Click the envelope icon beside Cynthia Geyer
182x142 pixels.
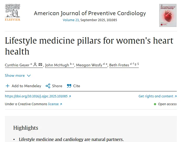[40, 64]
